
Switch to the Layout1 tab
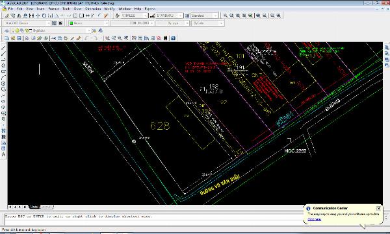click(x=47, y=207)
